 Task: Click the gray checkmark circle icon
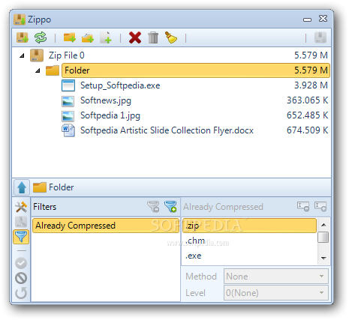pos(21,263)
